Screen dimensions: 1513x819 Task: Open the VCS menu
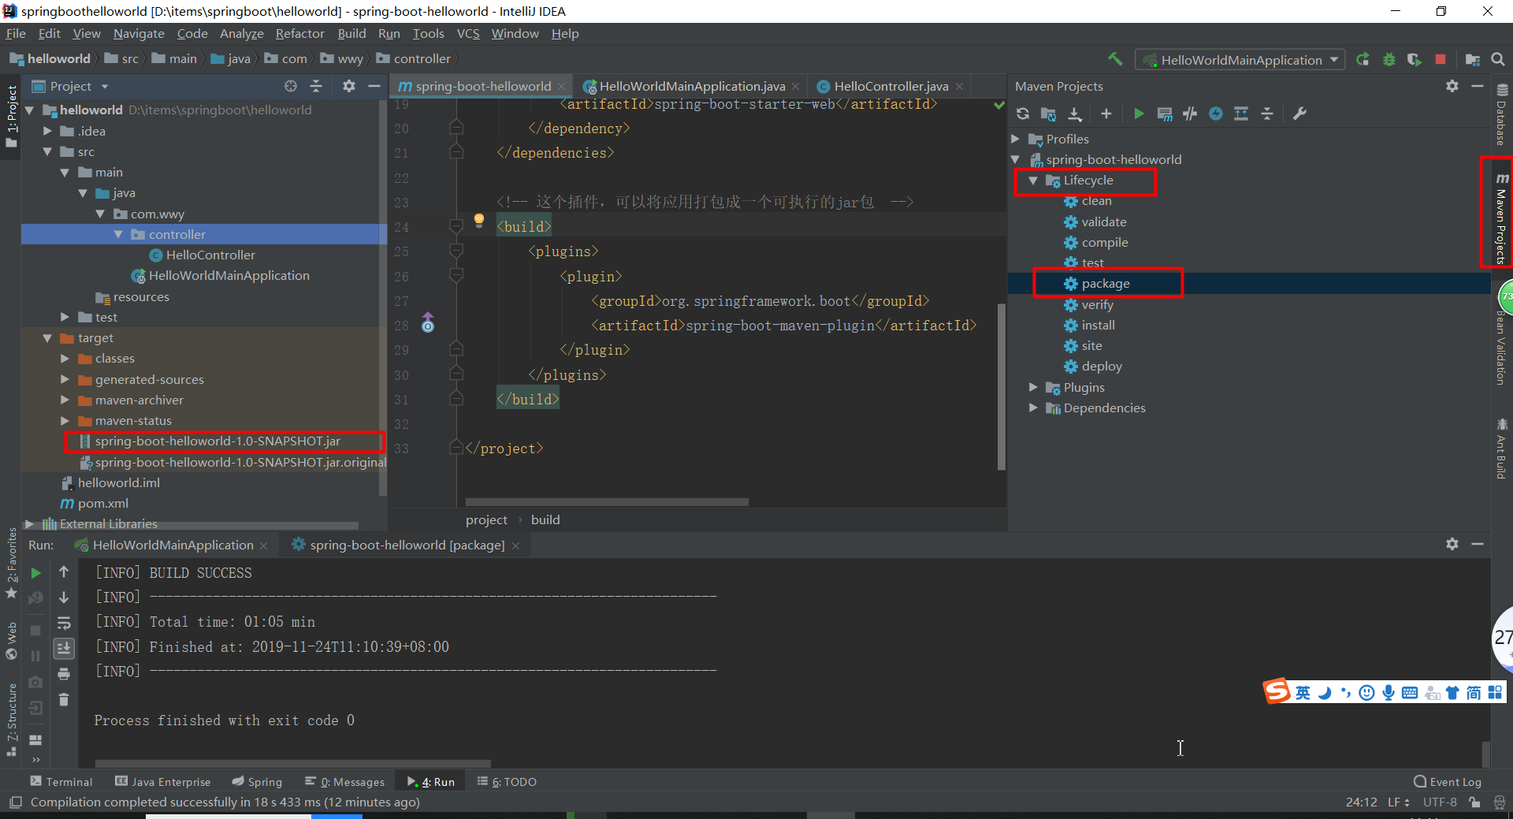tap(468, 33)
